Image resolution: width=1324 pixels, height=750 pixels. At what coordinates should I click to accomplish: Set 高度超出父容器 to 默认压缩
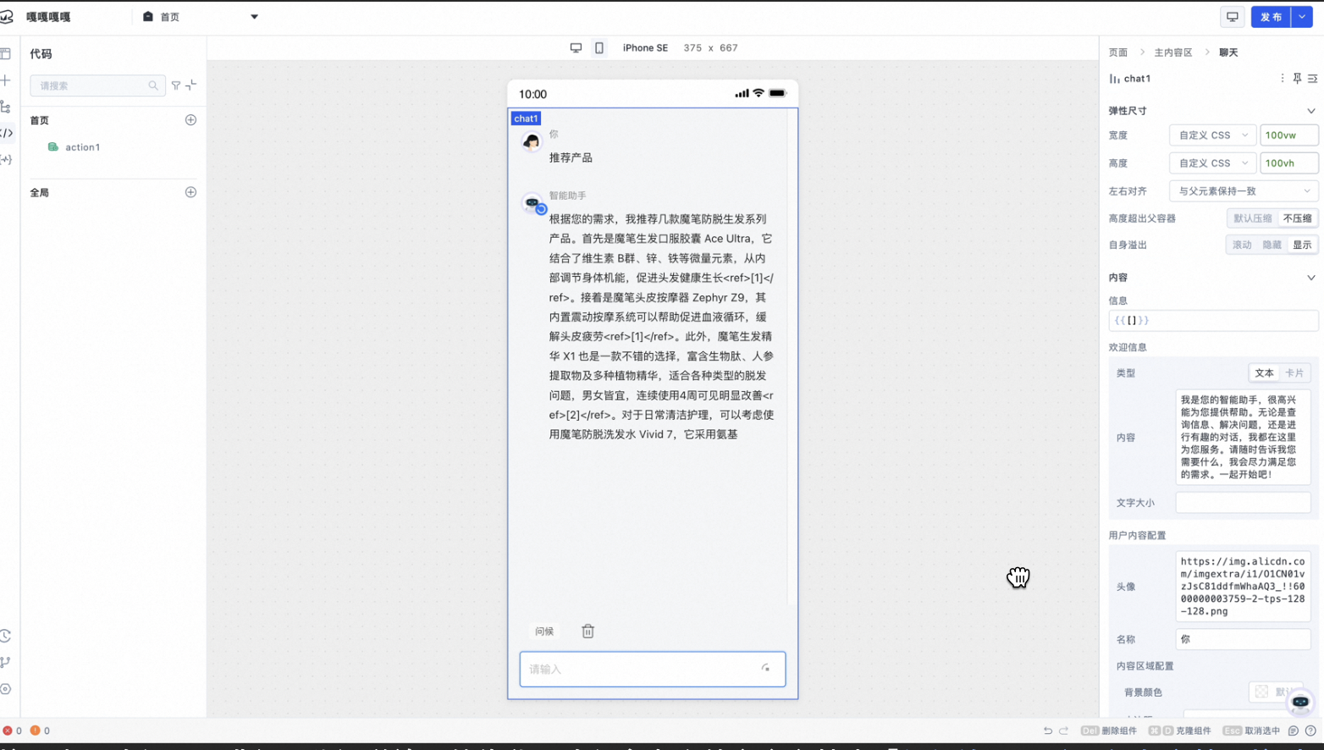[x=1252, y=218]
